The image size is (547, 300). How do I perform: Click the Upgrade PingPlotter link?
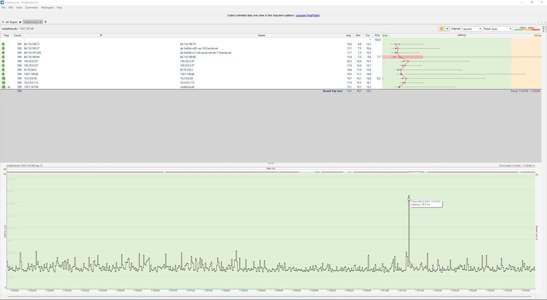click(308, 15)
